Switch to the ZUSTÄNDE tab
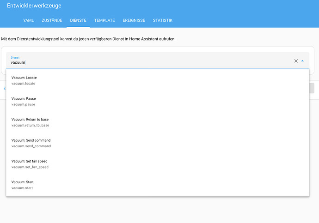This screenshot has height=223, width=319. [x=52, y=20]
